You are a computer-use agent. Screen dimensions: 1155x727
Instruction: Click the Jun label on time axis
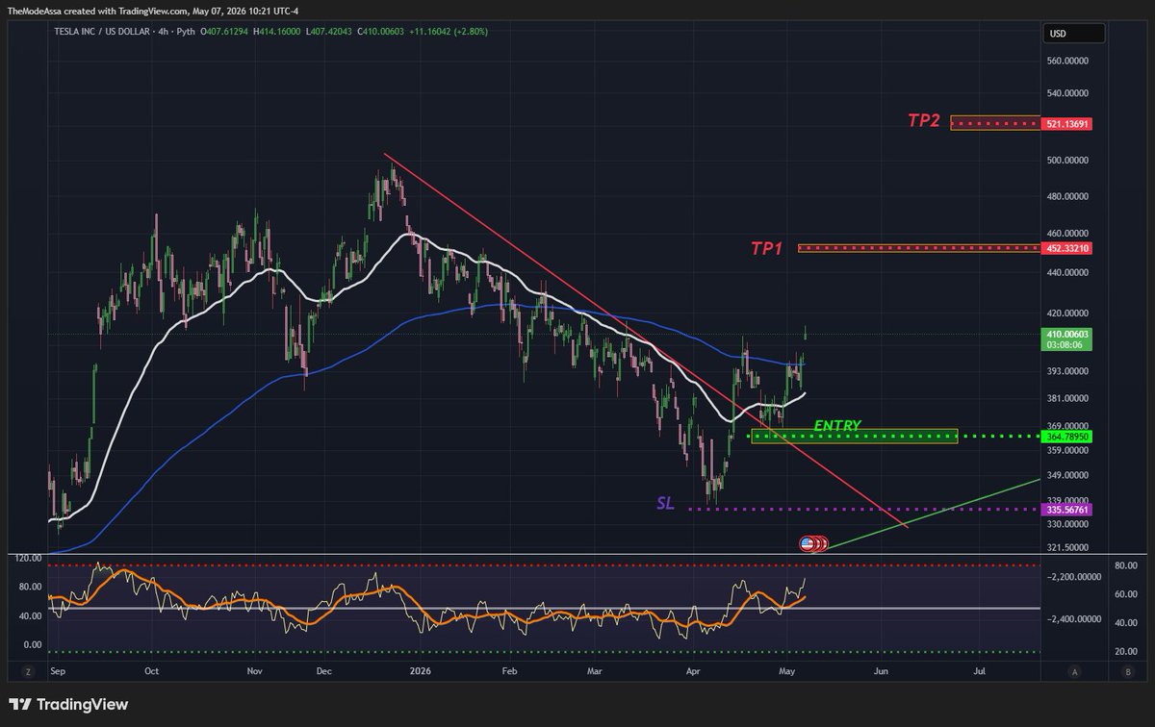(881, 672)
